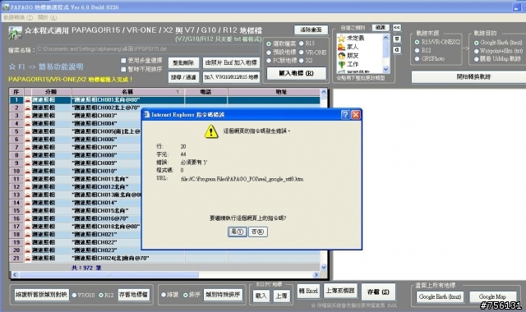Click the landmark table vertical scrollbar track

(x=323, y=181)
